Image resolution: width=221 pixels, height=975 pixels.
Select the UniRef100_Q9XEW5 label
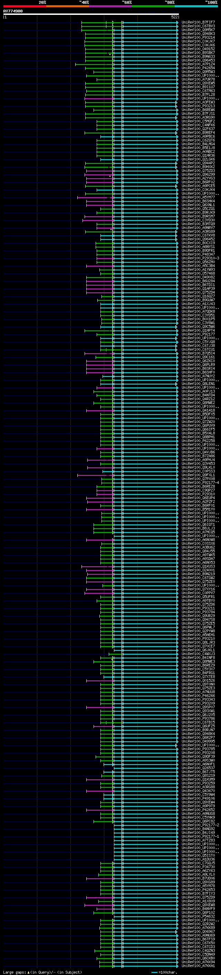198,83
